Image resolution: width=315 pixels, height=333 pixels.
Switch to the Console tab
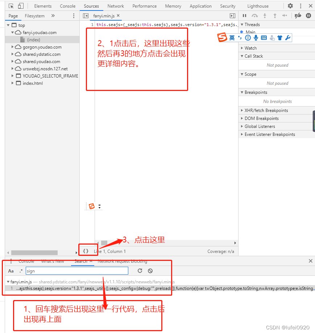click(67, 6)
